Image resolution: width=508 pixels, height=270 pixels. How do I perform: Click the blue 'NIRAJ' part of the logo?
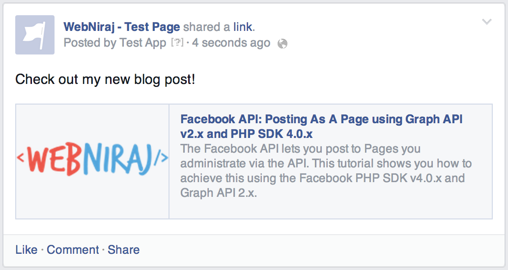coord(116,159)
